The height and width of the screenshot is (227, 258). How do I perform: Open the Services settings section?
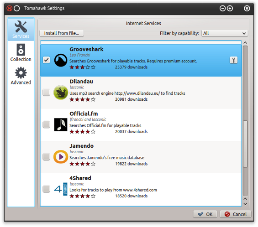coord(21,30)
